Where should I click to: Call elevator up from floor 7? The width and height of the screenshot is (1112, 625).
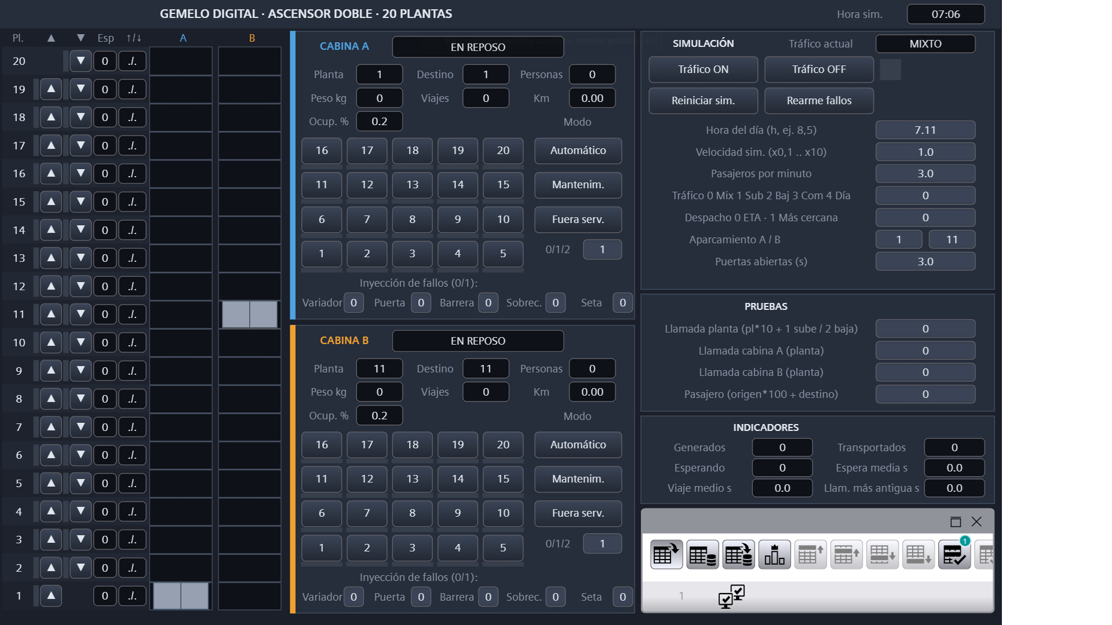click(51, 427)
